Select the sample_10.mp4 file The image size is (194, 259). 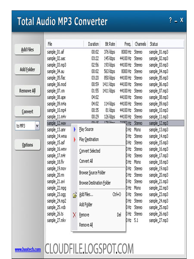(x=56, y=110)
